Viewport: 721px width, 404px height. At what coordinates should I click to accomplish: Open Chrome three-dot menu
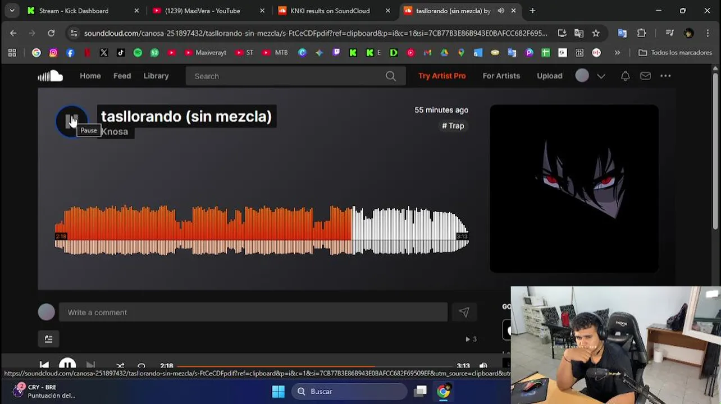click(708, 33)
